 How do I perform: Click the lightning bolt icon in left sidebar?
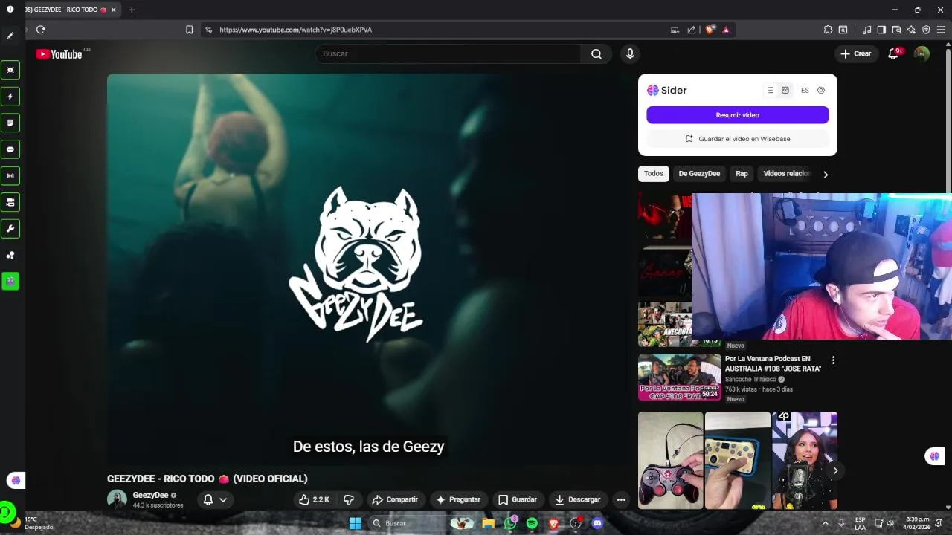10,97
